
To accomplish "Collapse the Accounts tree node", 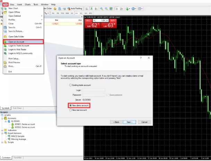I will pos(2,118).
